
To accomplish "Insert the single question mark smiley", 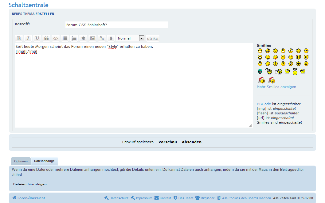I will point(283,63).
